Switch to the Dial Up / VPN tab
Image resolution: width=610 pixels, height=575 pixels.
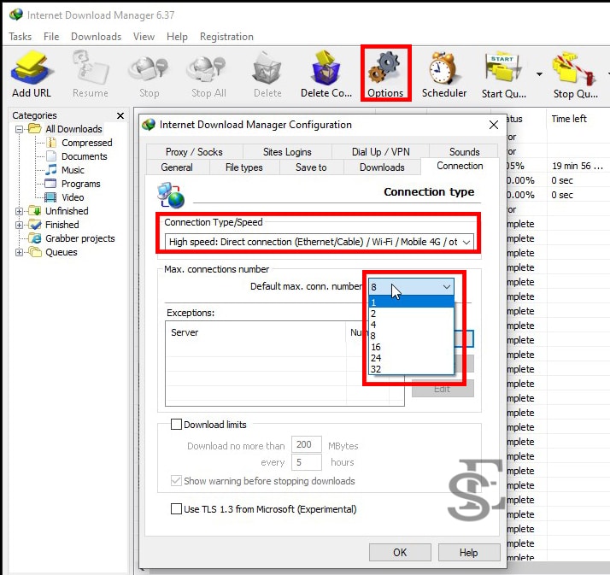point(380,152)
